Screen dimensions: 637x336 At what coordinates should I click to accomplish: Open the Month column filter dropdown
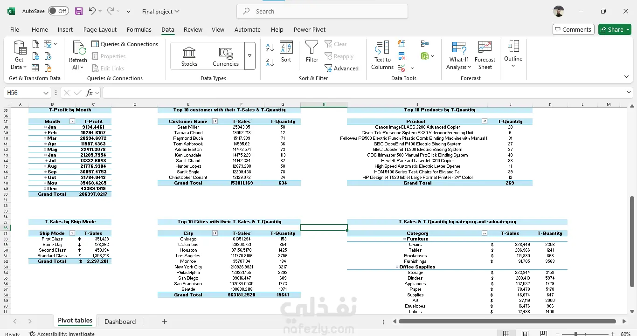(72, 122)
